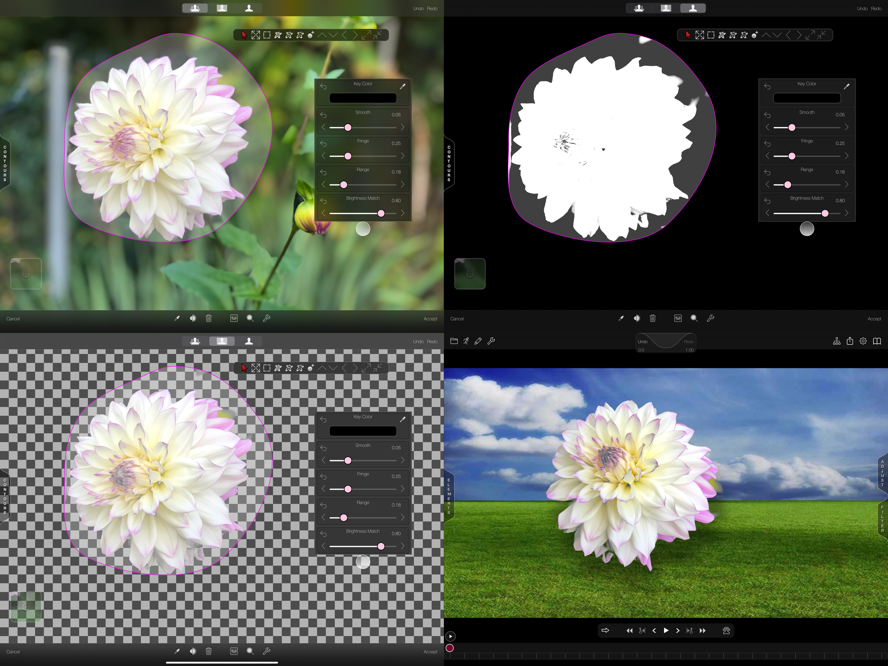The height and width of the screenshot is (666, 888).
Task: Click the share export icon beside the gear
Action: pos(850,341)
